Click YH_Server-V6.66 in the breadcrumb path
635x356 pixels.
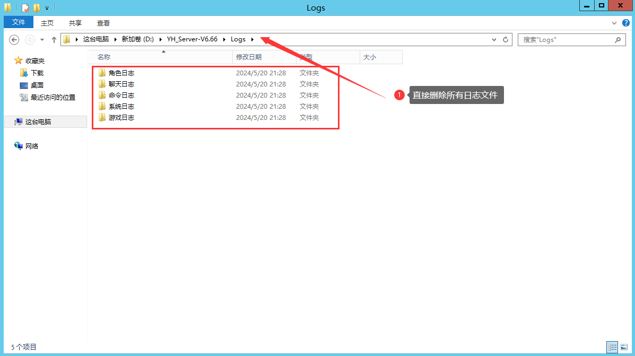tap(192, 39)
